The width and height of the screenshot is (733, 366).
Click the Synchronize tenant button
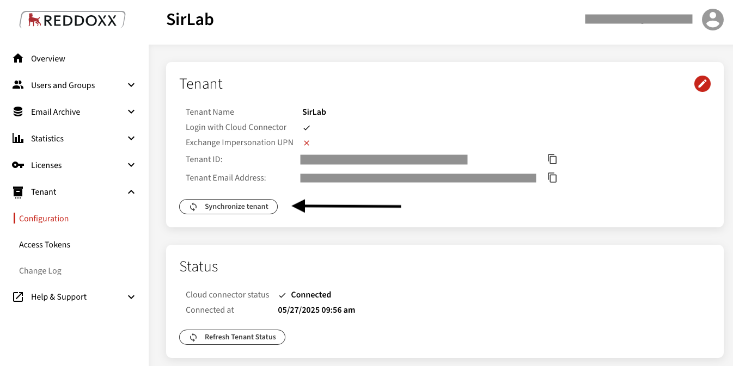pyautogui.click(x=228, y=207)
